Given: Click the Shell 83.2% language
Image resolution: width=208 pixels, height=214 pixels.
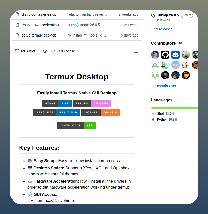Looking at the screenshot, I should click(166, 114).
